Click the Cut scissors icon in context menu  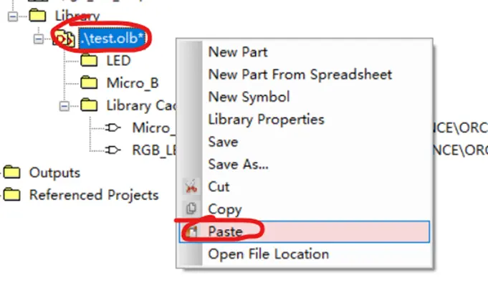tap(191, 187)
